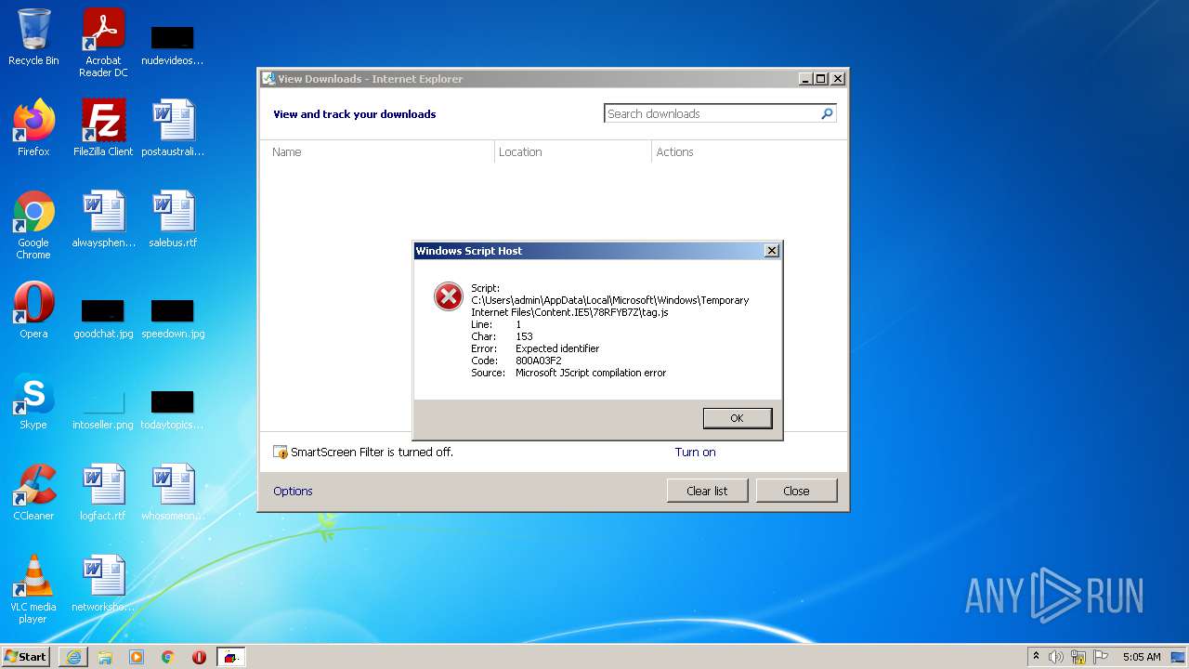Click Turn on SmartScreen Filter link

[695, 453]
